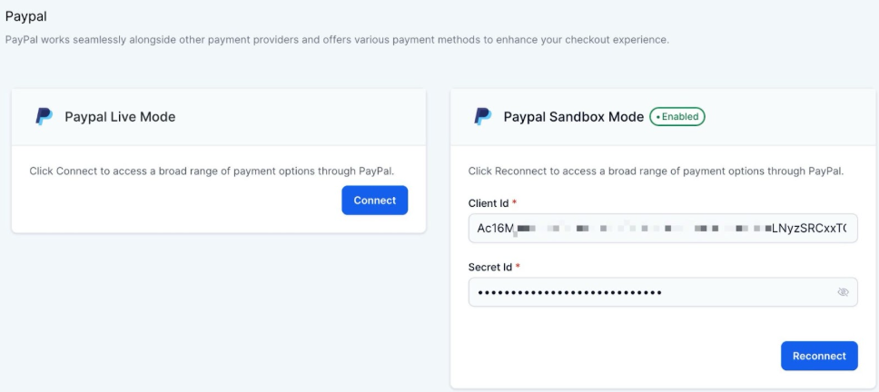Screen dimensions: 879x392
Task: Click the Paypal page heading
Action: 25,15
